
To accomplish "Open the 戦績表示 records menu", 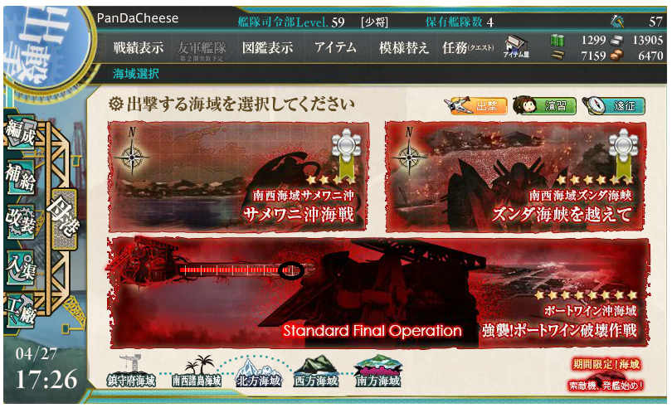I will point(139,47).
